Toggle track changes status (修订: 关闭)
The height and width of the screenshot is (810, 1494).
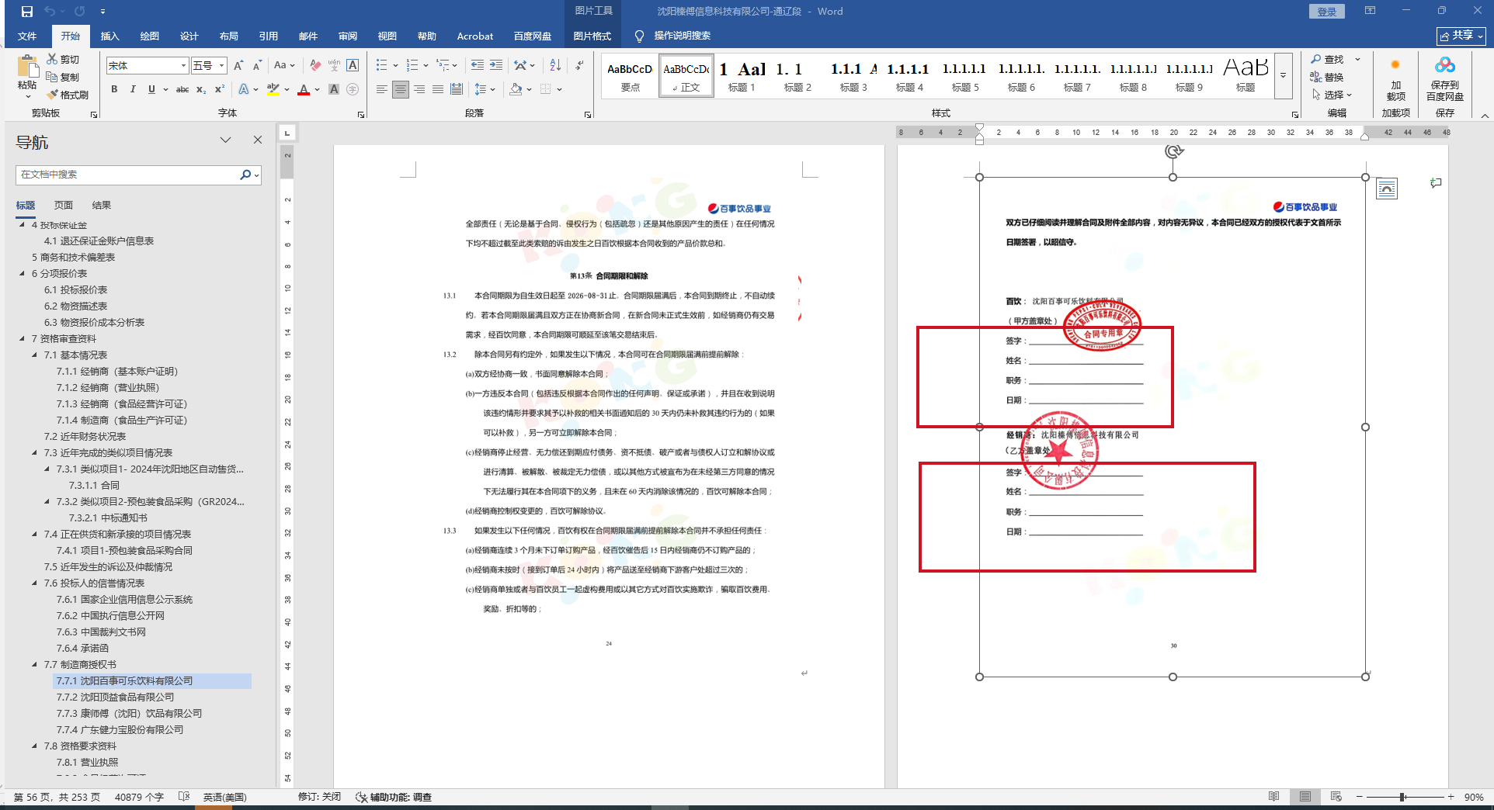tap(319, 797)
